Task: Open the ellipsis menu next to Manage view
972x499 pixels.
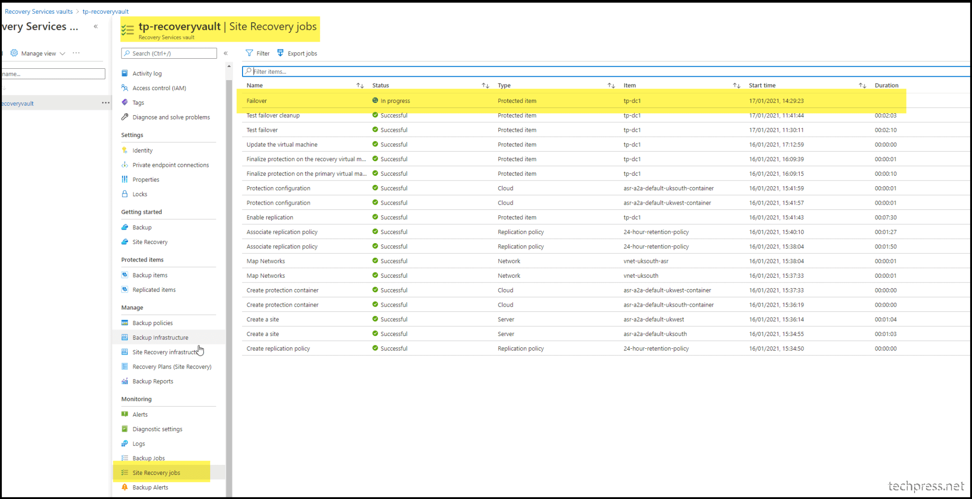Action: click(x=76, y=53)
